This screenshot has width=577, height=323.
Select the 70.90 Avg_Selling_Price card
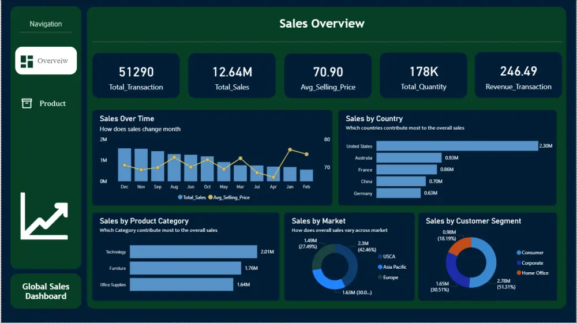328,76
